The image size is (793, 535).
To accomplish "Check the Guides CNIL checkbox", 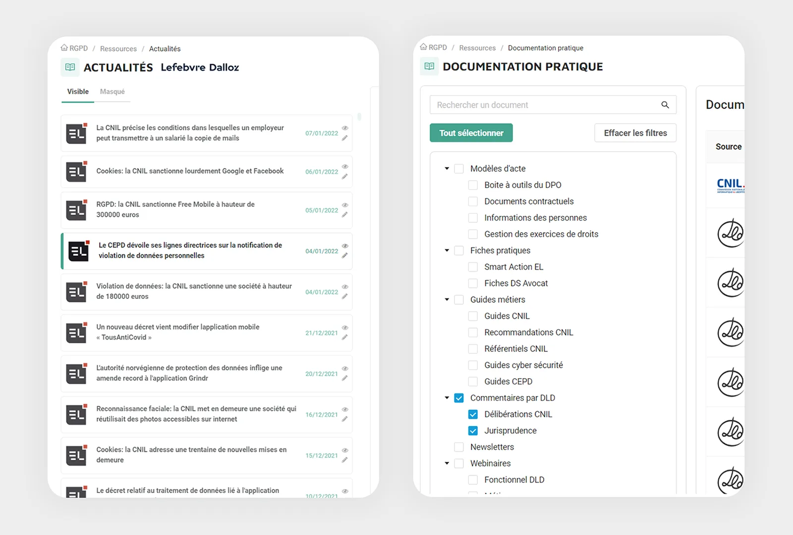I will pyautogui.click(x=473, y=316).
